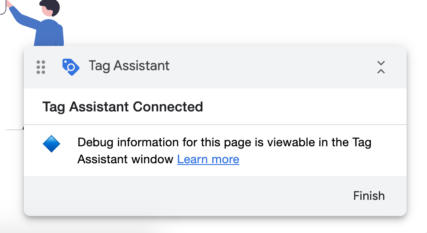This screenshot has width=427, height=233.
Task: Click the "Assistant window" text before Learn more
Action: click(x=126, y=159)
